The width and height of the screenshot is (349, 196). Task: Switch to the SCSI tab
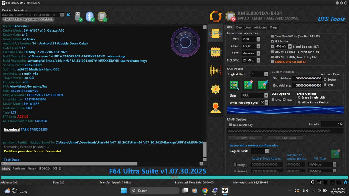coord(57,169)
